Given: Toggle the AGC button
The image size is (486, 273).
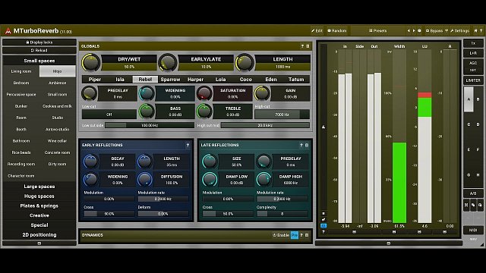Looking at the screenshot, I should coord(473,63).
